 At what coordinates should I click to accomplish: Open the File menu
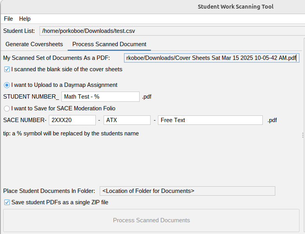click(x=8, y=19)
